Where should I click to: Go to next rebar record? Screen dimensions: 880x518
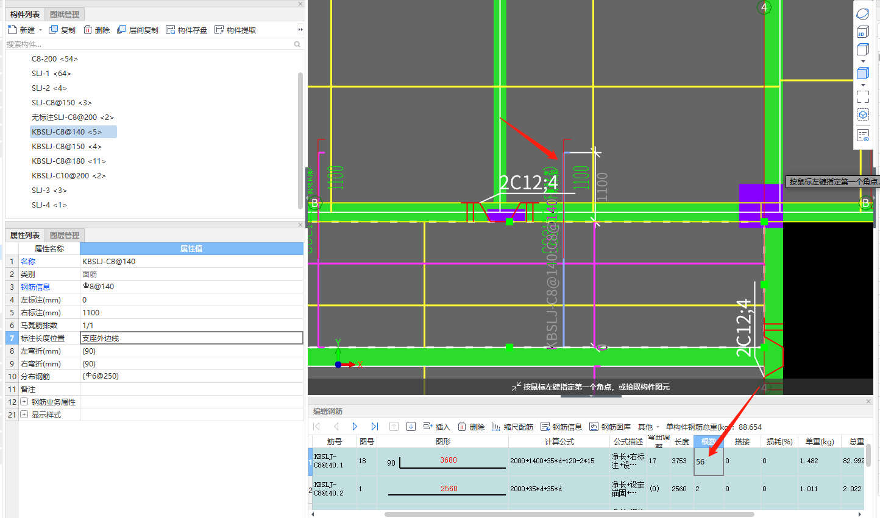[355, 427]
